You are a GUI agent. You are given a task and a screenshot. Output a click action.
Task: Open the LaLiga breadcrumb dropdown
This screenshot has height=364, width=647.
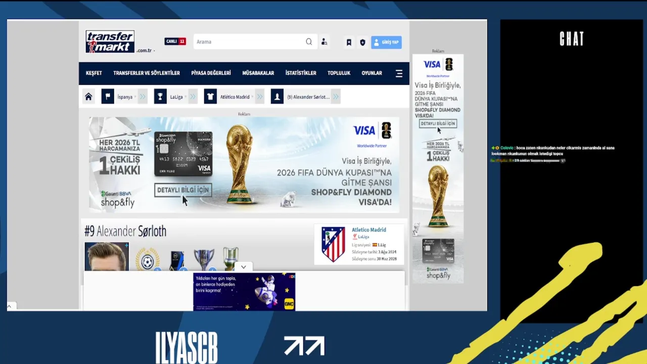pos(178,97)
